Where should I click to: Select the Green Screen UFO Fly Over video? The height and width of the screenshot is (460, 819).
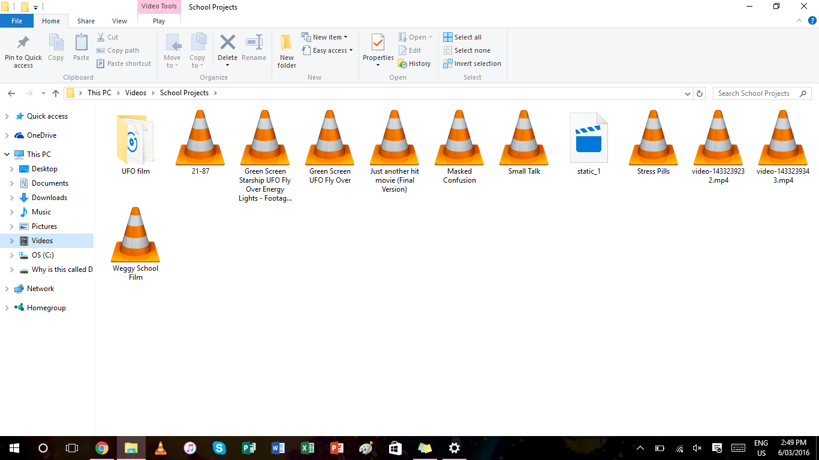pyautogui.click(x=330, y=147)
